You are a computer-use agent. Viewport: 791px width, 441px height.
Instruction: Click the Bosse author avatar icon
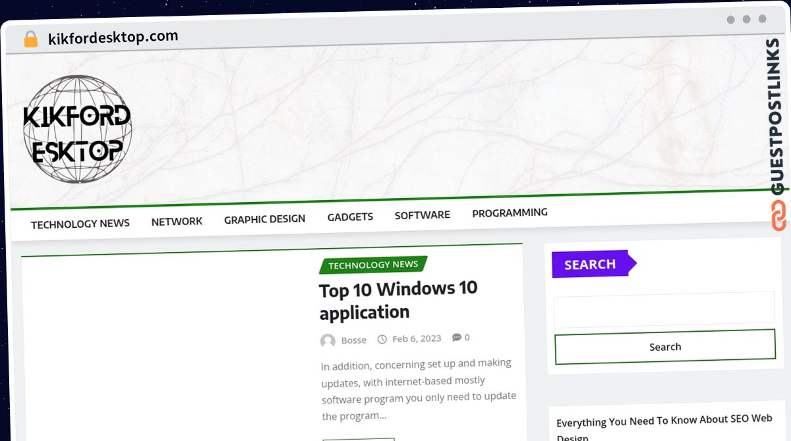(328, 341)
